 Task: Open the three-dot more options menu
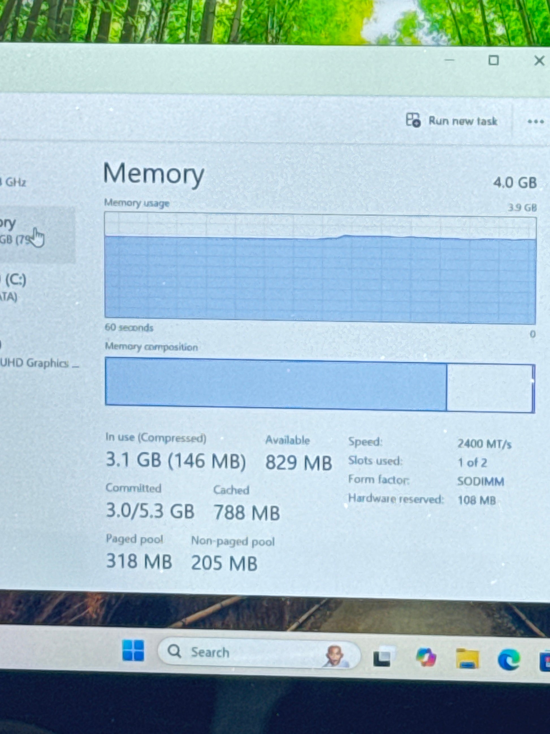click(535, 122)
